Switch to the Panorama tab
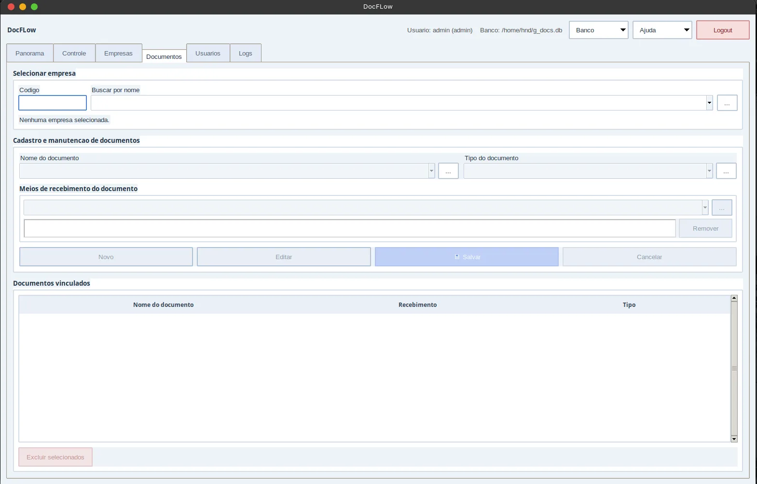The height and width of the screenshot is (484, 757). click(30, 53)
